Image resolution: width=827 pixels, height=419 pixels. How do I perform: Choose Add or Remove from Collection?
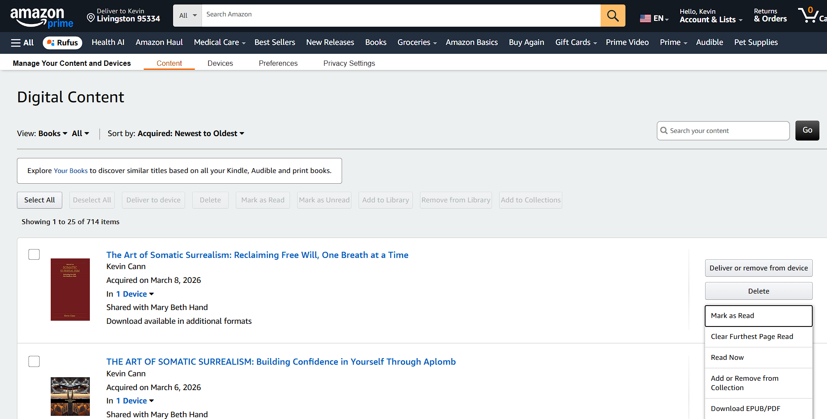tap(758, 383)
